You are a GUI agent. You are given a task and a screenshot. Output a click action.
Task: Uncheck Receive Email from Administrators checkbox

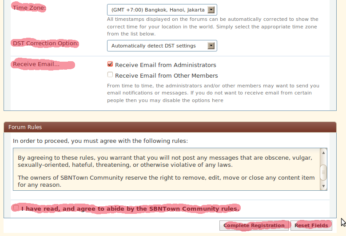(110, 65)
